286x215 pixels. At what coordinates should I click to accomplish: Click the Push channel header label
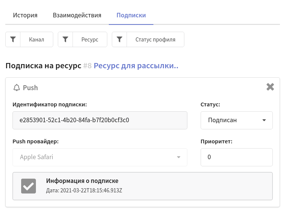[30, 88]
